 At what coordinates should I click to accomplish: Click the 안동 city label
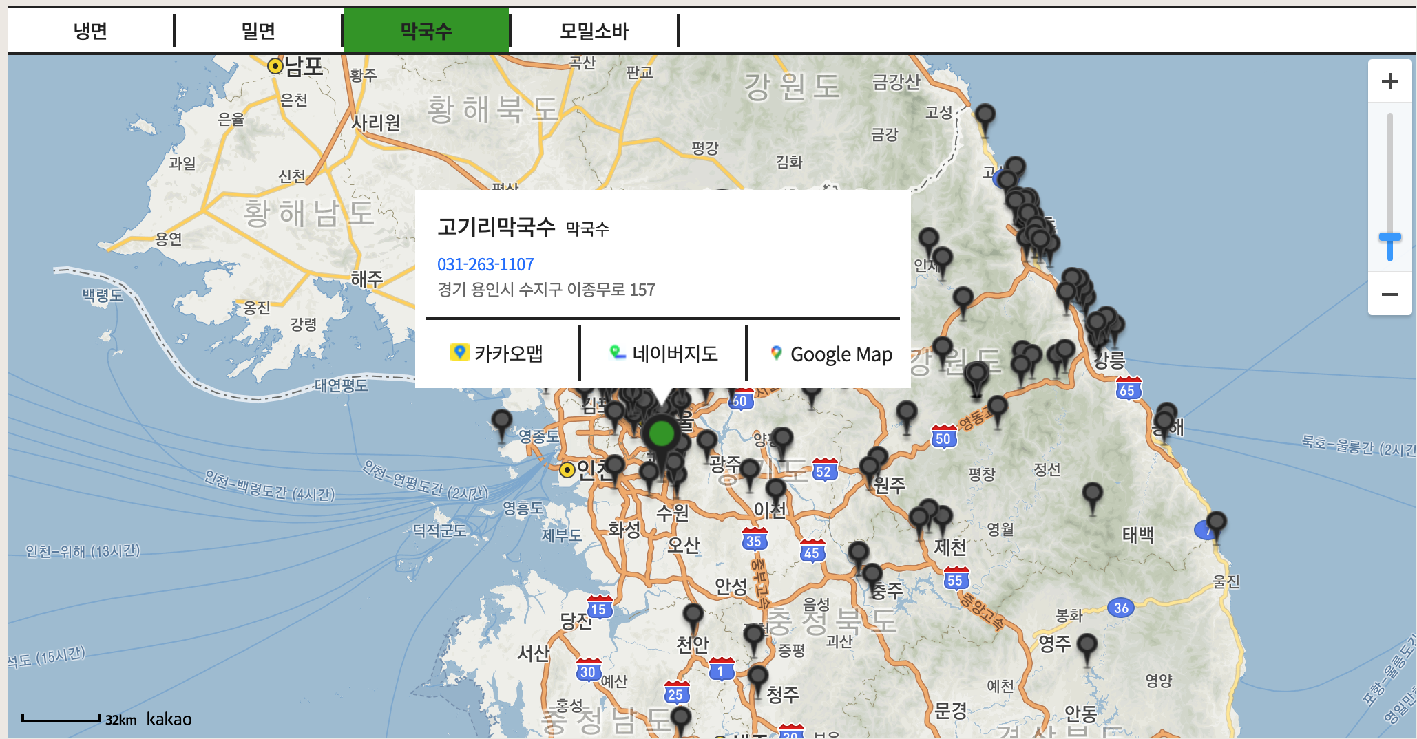[x=1080, y=714]
